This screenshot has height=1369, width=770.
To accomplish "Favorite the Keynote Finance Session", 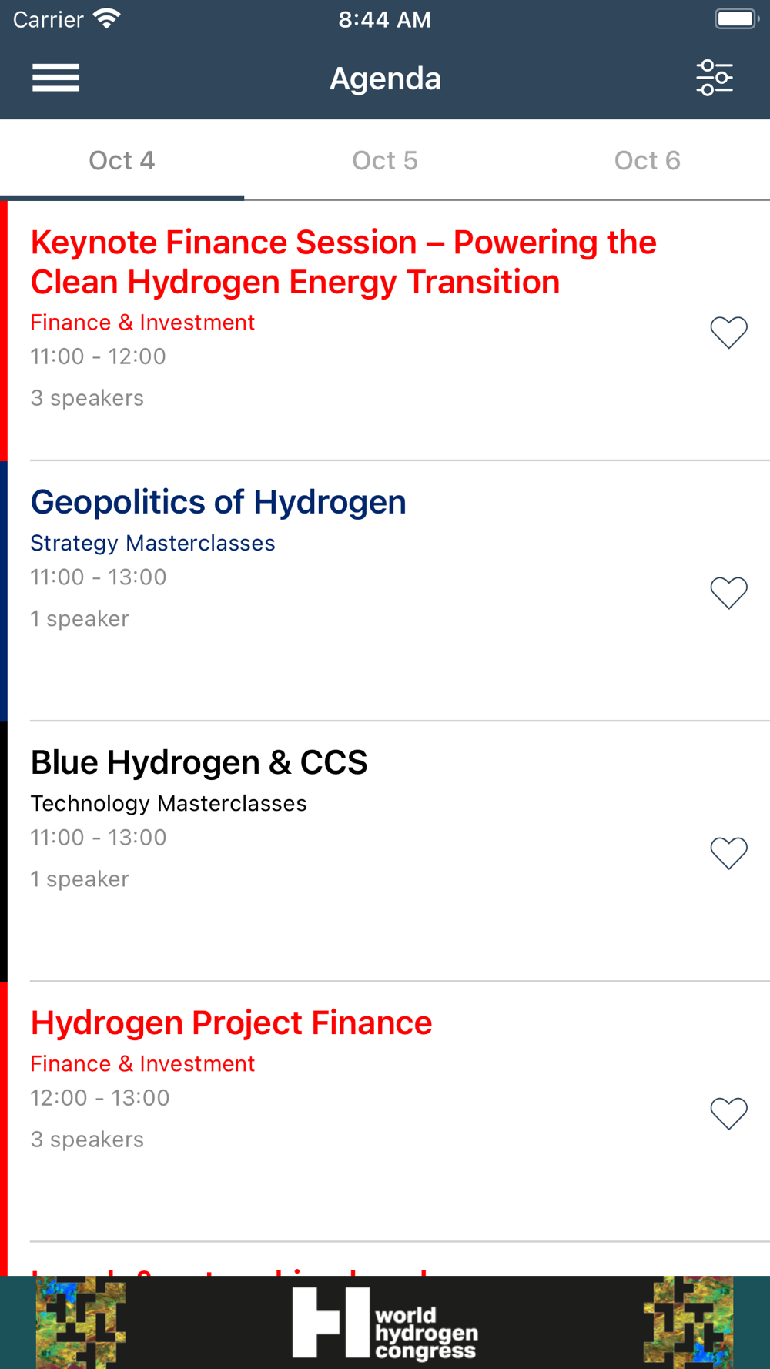I will (x=728, y=333).
